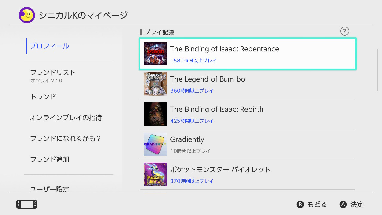Click the Gradiently game icon

pyautogui.click(x=155, y=144)
